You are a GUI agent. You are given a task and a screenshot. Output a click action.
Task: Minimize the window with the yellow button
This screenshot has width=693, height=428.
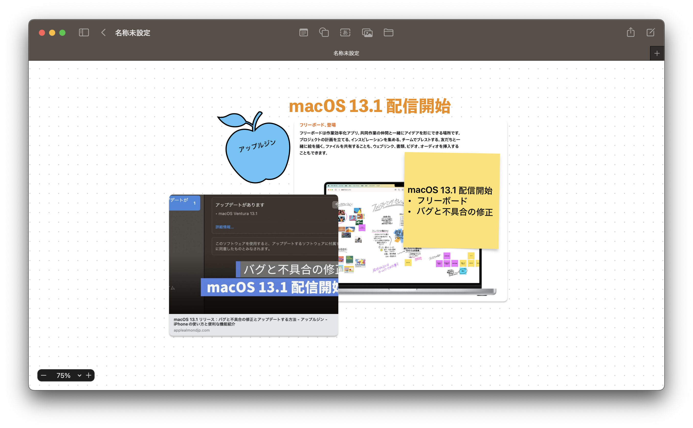(x=52, y=33)
